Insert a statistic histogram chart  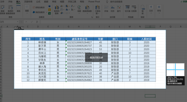tap(67, 10)
